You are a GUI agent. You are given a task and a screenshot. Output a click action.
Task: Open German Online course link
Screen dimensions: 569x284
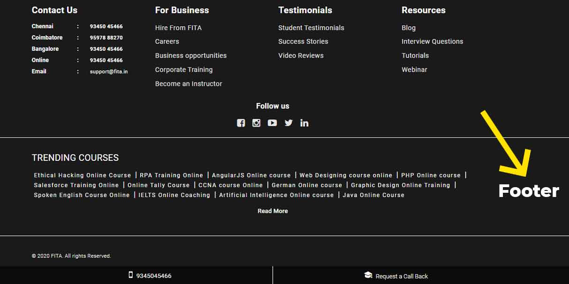pyautogui.click(x=307, y=185)
